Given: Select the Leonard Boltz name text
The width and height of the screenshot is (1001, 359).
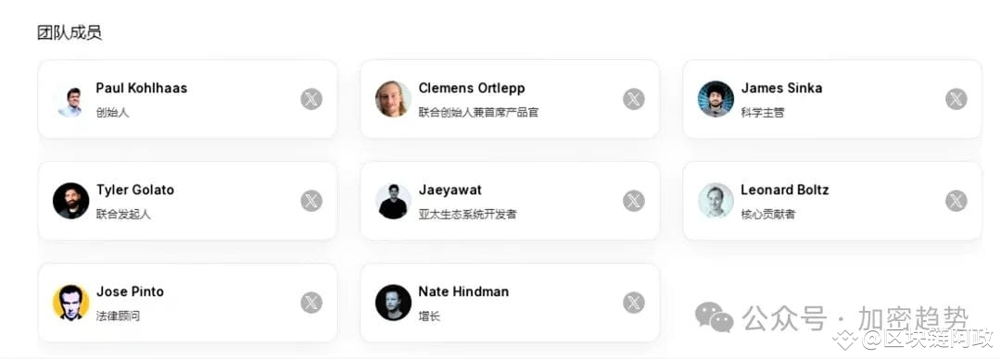Looking at the screenshot, I should pyautogui.click(x=785, y=190).
